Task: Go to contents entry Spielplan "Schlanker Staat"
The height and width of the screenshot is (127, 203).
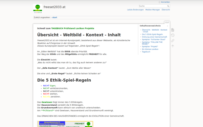Action: click(x=154, y=40)
